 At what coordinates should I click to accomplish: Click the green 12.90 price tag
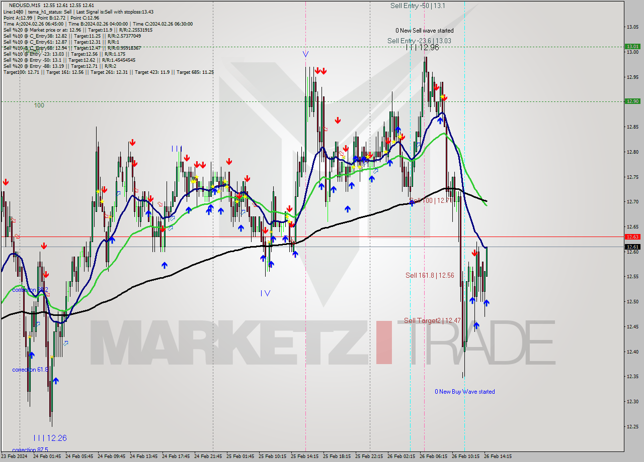[632, 101]
